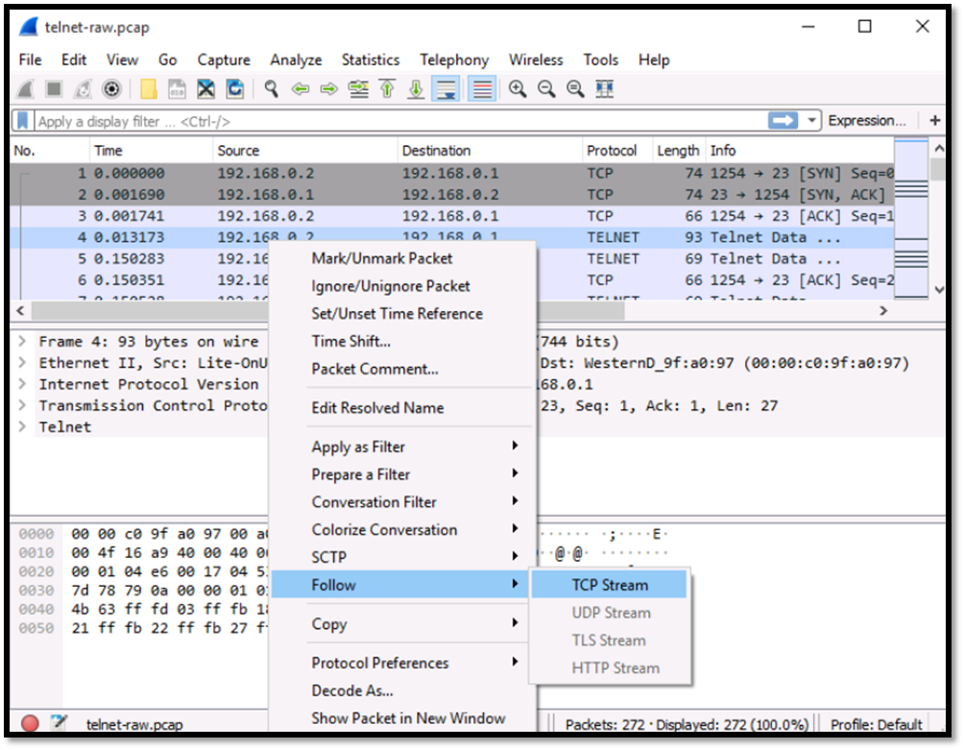This screenshot has width=964, height=750.
Task: Select packet 1 SYN row
Action: pos(452,174)
